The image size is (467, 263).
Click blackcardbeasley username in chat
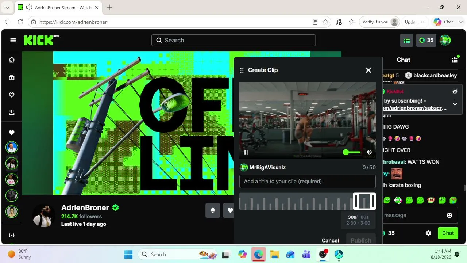coord(435,76)
